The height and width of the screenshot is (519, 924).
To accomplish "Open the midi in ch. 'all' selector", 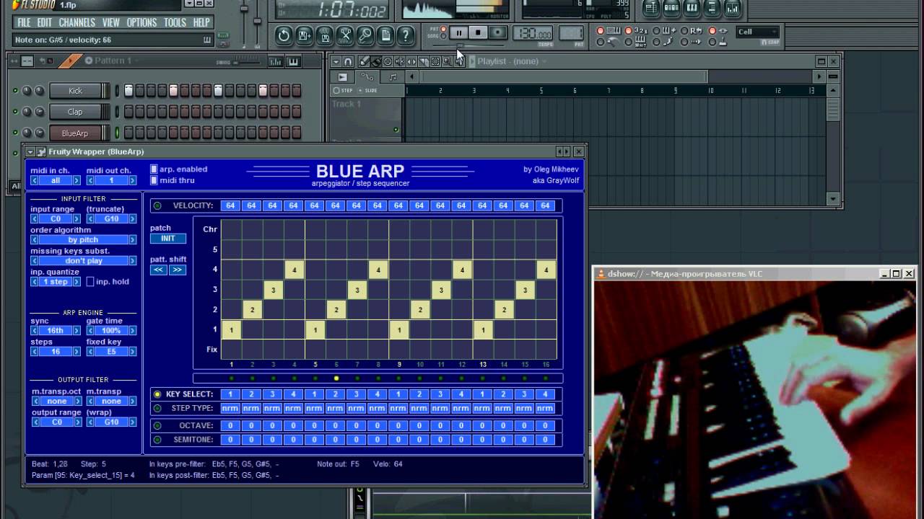I will coord(56,180).
